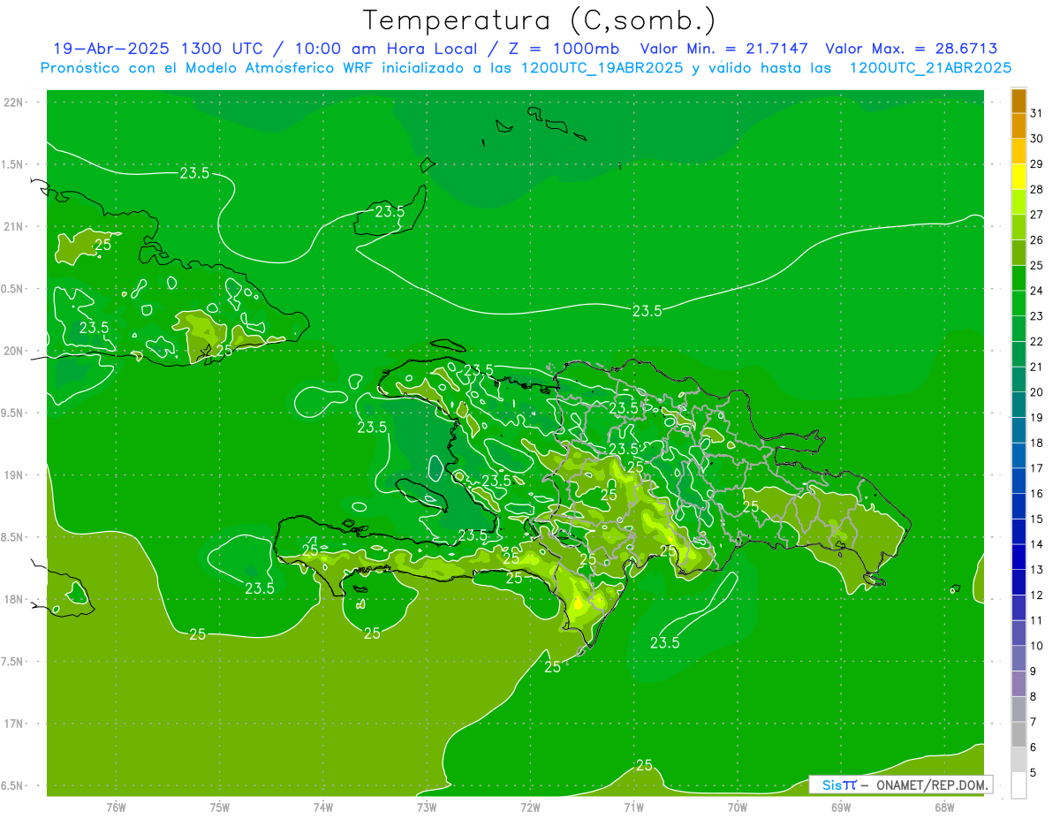Click the color scale label "27"

coord(1037,215)
